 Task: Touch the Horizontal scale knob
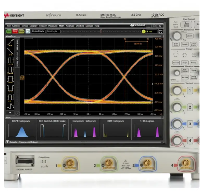[x=177, y=36]
